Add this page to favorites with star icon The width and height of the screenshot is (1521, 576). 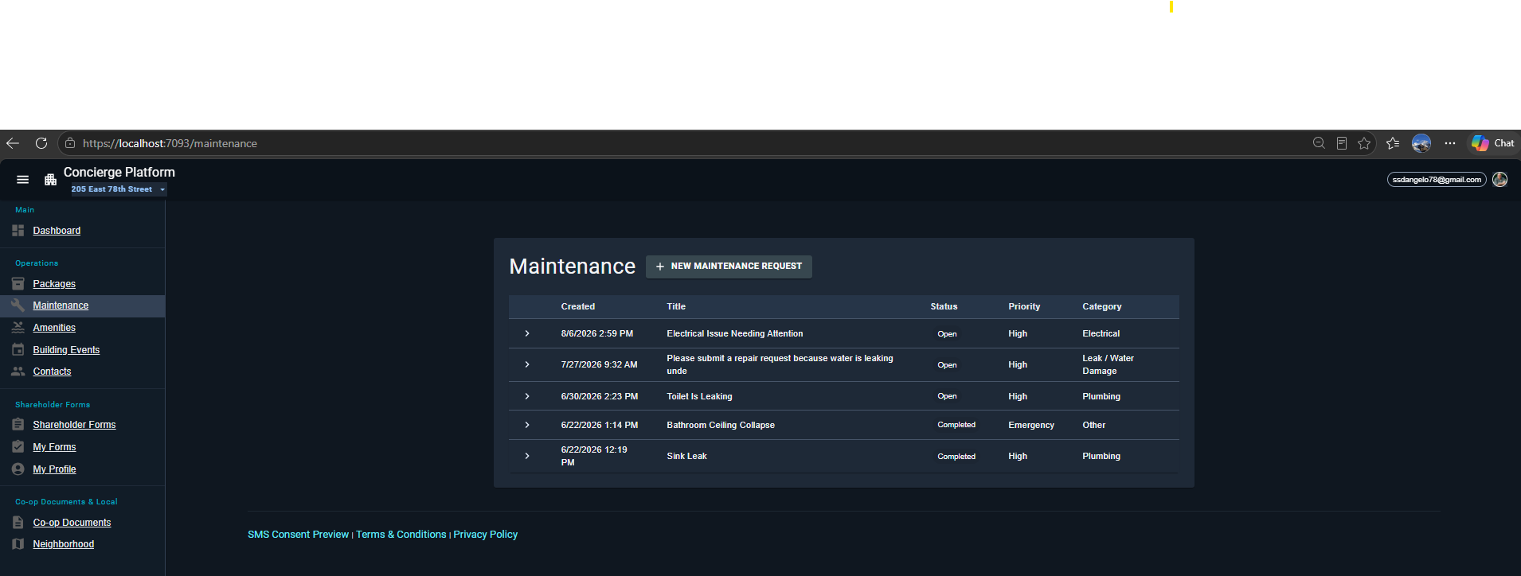coord(1364,143)
